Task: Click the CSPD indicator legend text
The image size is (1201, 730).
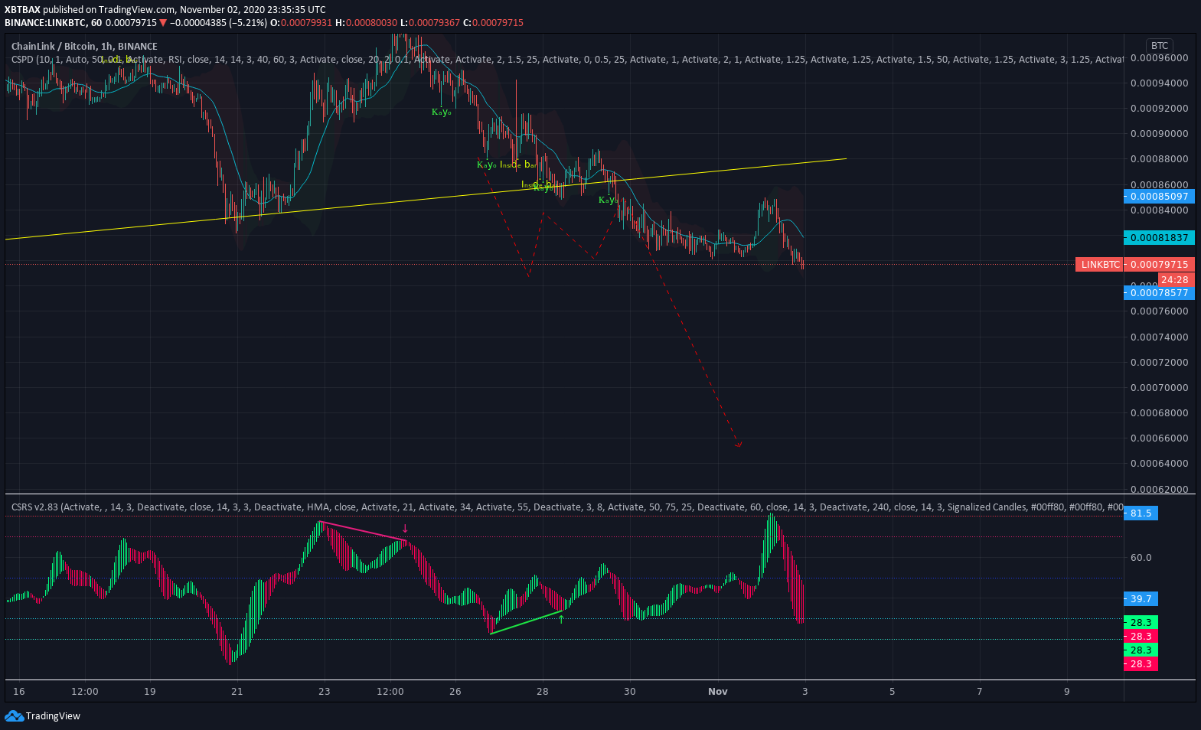Action: (x=566, y=60)
